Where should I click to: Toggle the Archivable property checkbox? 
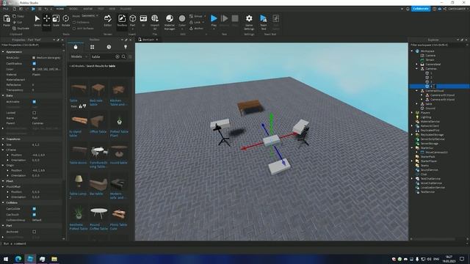coord(35,102)
